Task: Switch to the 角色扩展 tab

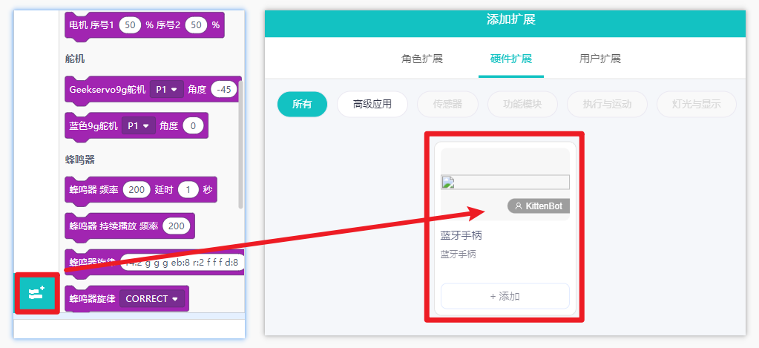Action: [x=422, y=59]
